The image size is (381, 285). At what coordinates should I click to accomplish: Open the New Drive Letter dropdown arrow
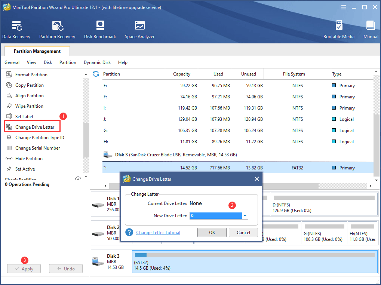coord(245,215)
